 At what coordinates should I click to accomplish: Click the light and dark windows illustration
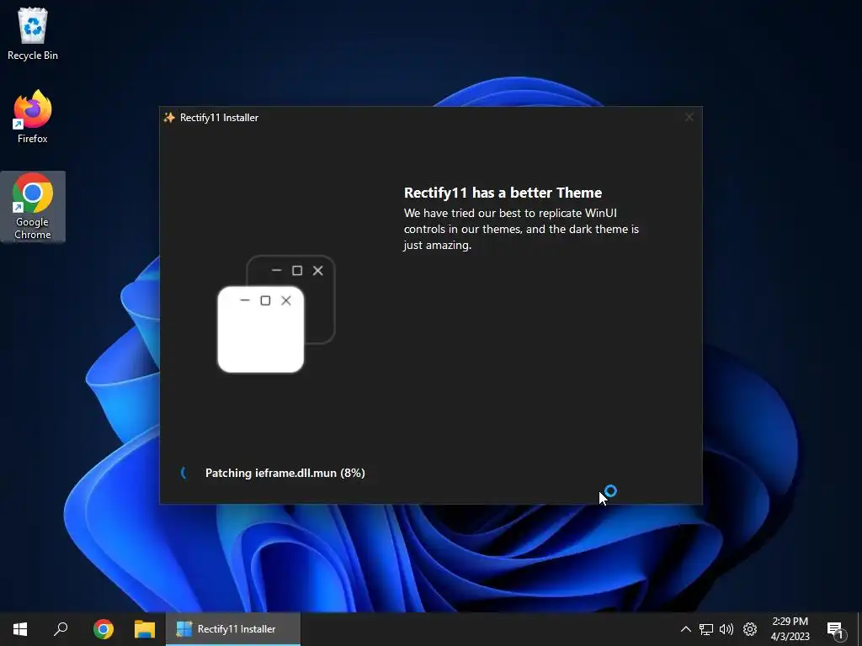coord(276,314)
